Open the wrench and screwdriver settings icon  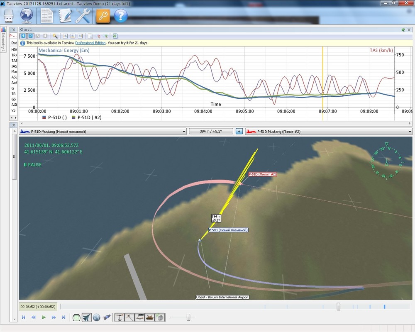pos(83,16)
